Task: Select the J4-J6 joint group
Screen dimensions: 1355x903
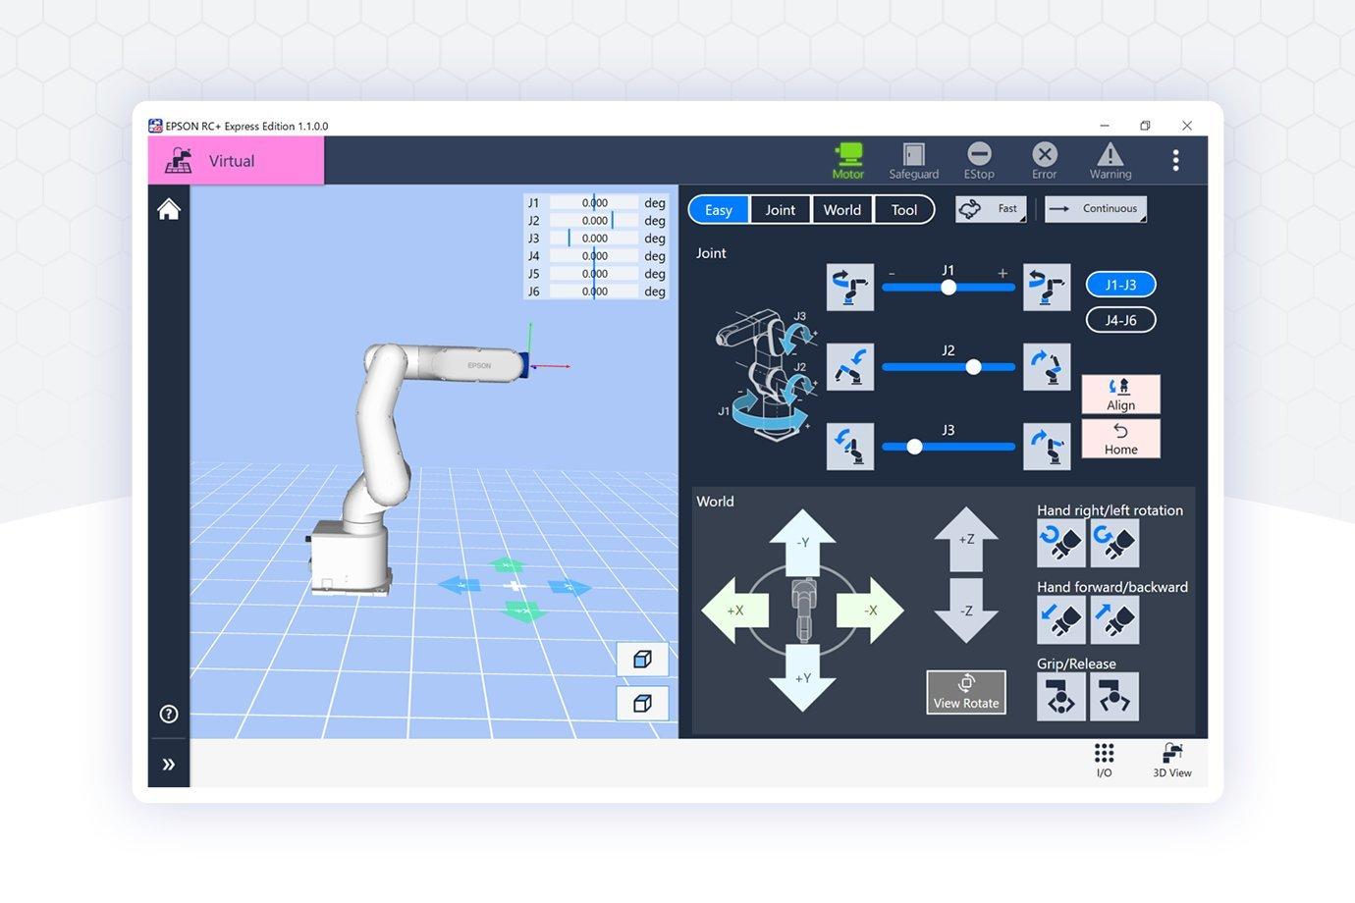Action: pyautogui.click(x=1120, y=320)
